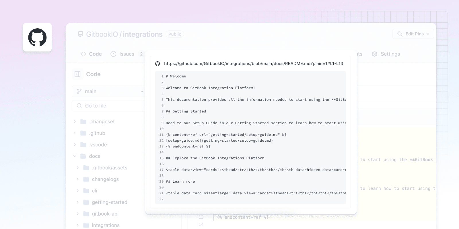Image resolution: width=459 pixels, height=229 pixels.
Task: Select the integrations folder in tree
Action: [x=106, y=225]
